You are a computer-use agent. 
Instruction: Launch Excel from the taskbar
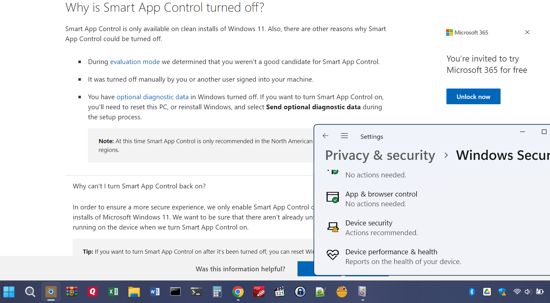[x=113, y=292]
